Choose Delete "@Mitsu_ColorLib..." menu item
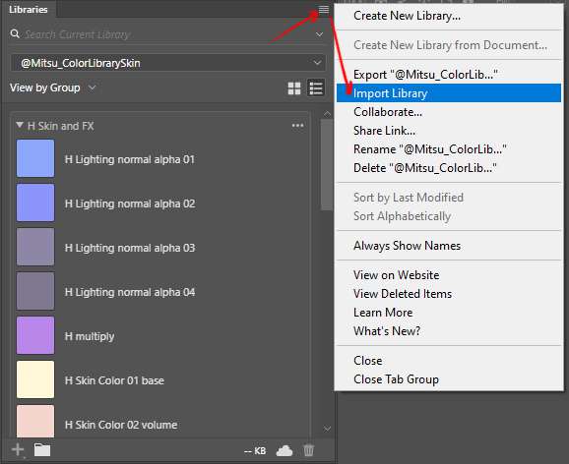569x464 pixels. (449, 168)
